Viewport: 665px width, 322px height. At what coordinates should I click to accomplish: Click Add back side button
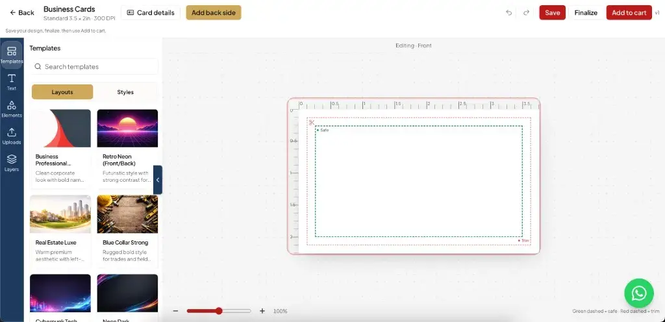213,13
